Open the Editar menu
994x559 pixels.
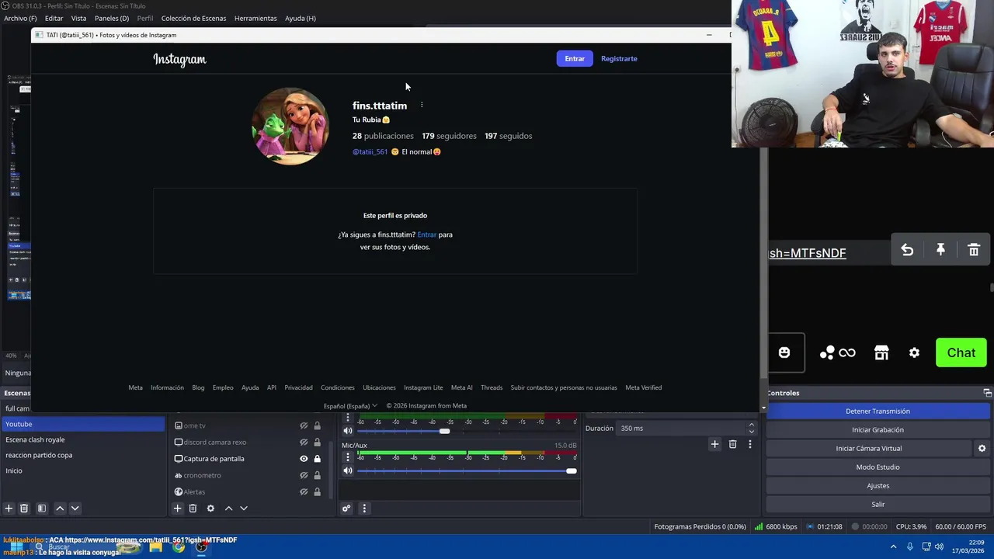tap(54, 18)
